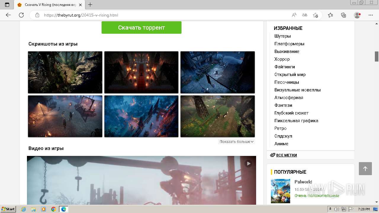Open the Favorites list icon
379x213 pixels.
point(330,15)
